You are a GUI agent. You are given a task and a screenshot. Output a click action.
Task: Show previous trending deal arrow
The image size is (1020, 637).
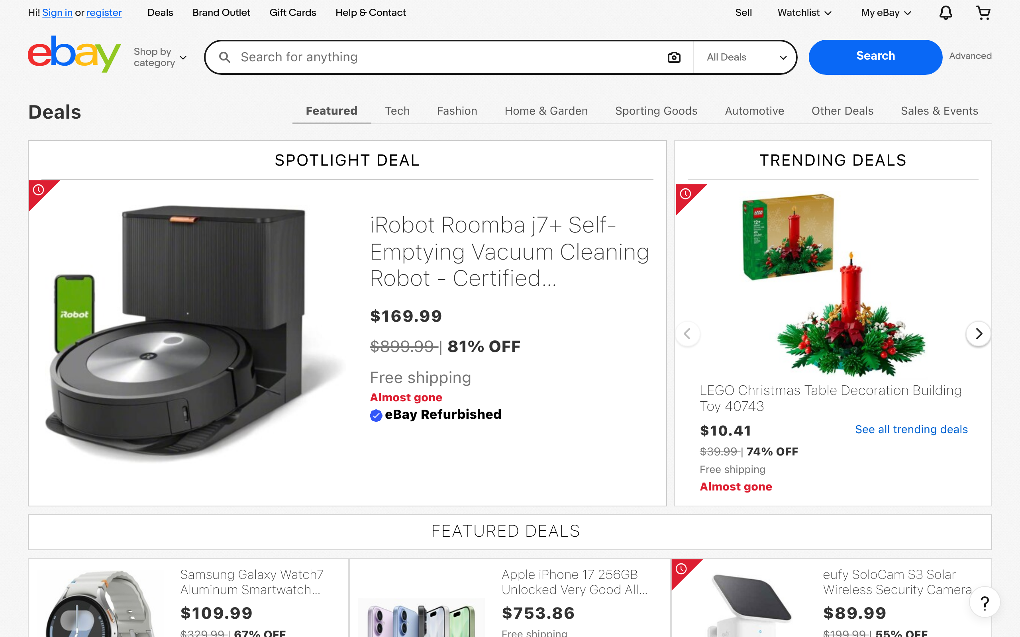687,334
